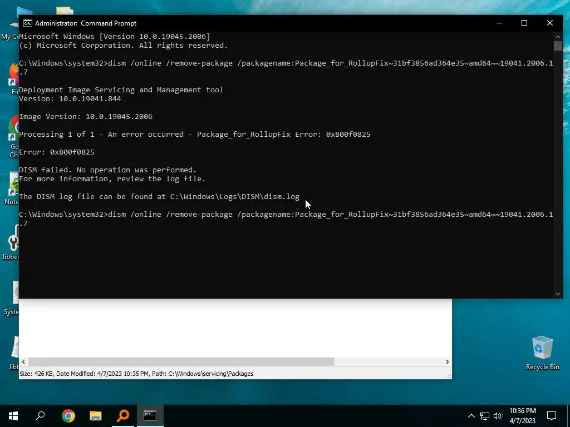Switch to the orange search tool on taskbar

[x=123, y=416]
